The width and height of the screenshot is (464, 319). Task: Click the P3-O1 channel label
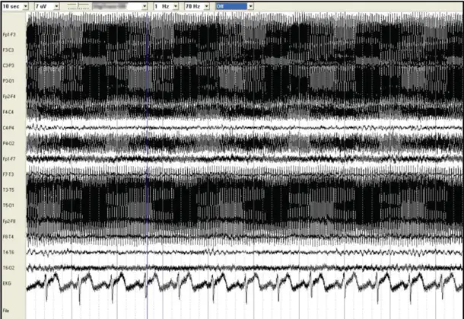[8, 81]
